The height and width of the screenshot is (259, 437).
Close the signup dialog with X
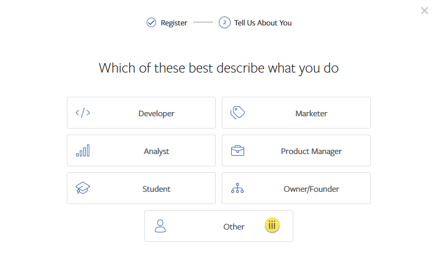pos(425,11)
